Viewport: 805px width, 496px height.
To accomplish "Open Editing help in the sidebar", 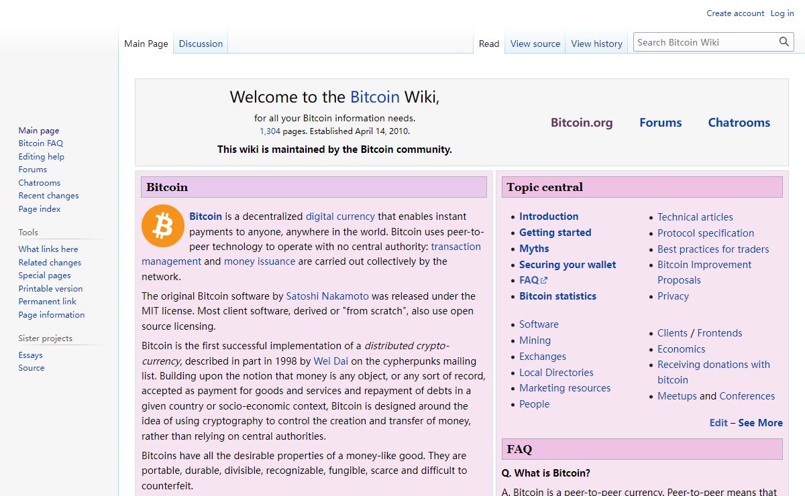I will [x=42, y=157].
